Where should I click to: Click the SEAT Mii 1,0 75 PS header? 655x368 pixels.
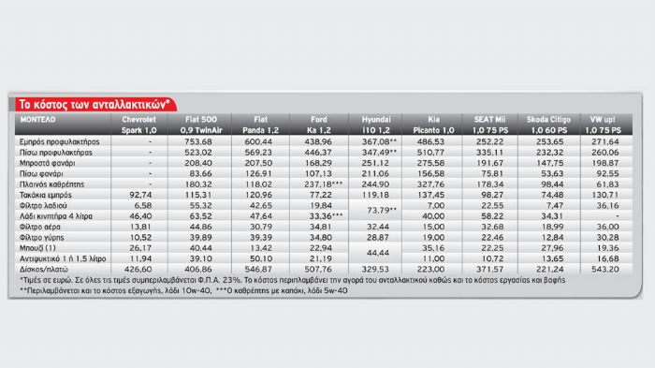click(x=489, y=125)
